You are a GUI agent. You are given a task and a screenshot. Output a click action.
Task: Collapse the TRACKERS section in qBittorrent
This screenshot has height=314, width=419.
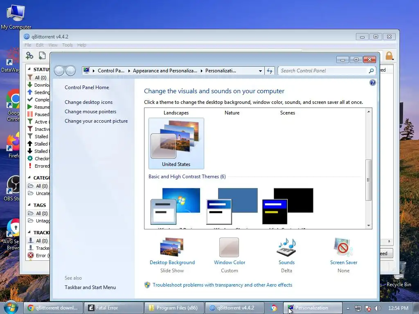(29, 232)
